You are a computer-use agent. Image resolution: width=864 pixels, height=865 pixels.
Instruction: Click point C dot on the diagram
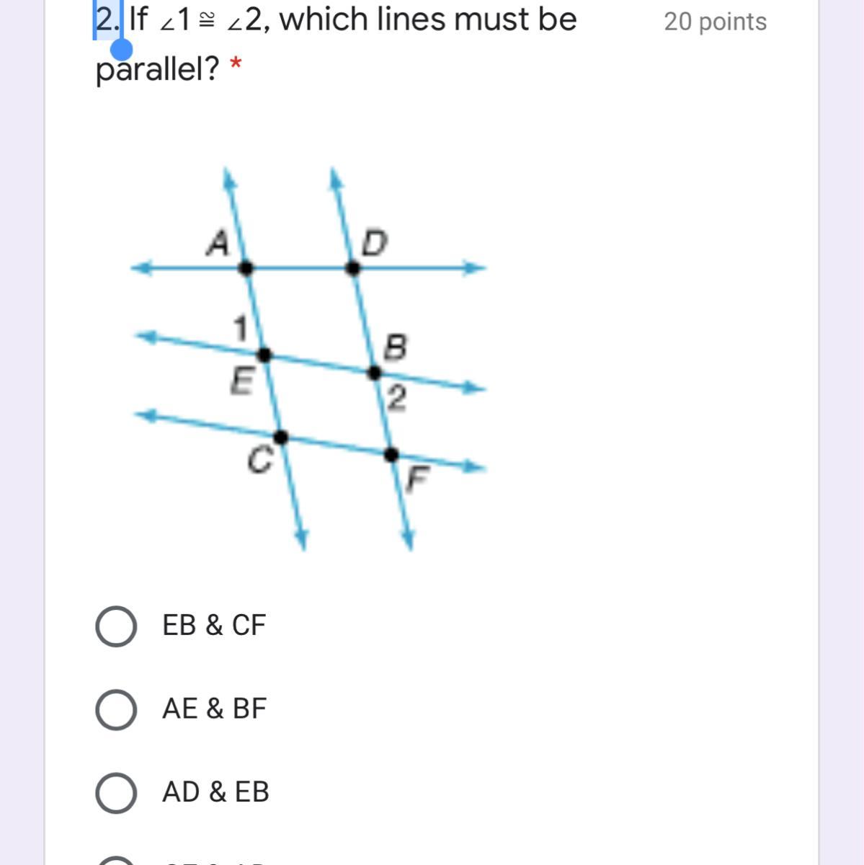click(281, 437)
